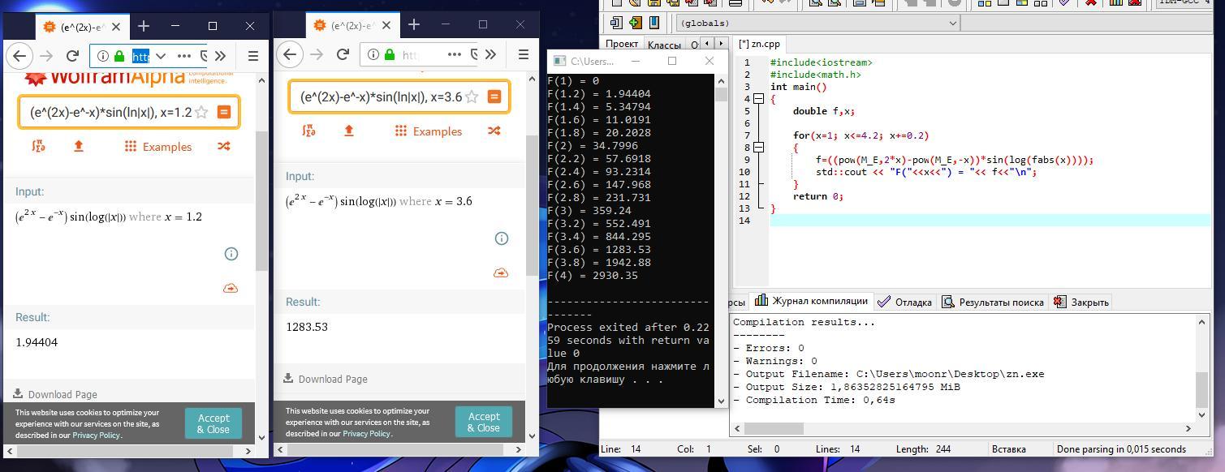Expand the URL history dropdown in left browser

click(x=161, y=56)
